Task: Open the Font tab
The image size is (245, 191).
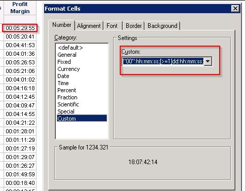Action: 112,26
